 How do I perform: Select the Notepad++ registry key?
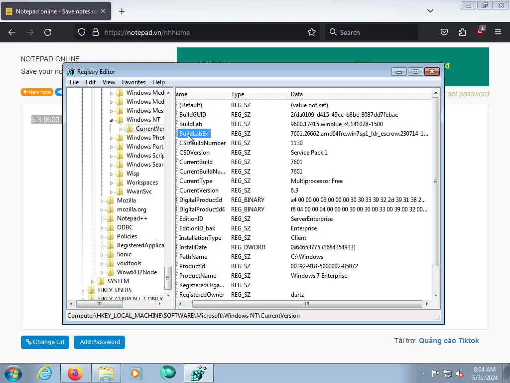(132, 218)
